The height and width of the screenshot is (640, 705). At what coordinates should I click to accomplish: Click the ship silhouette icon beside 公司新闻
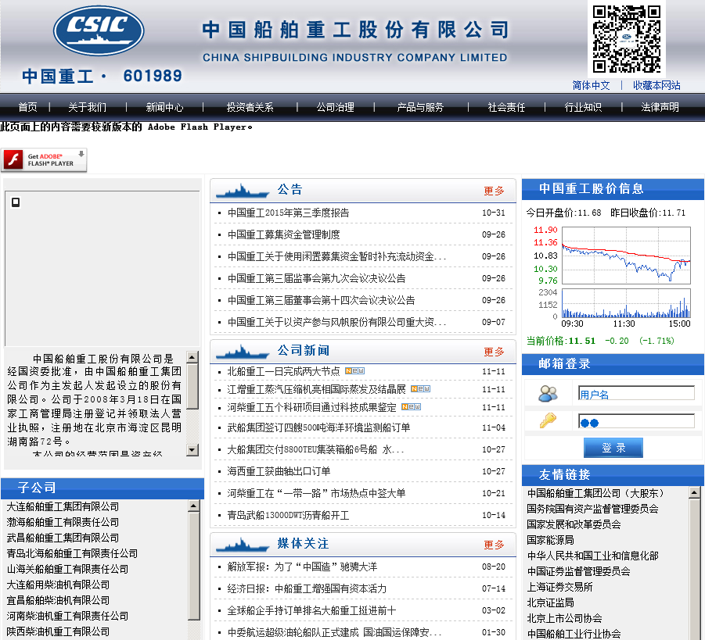243,352
